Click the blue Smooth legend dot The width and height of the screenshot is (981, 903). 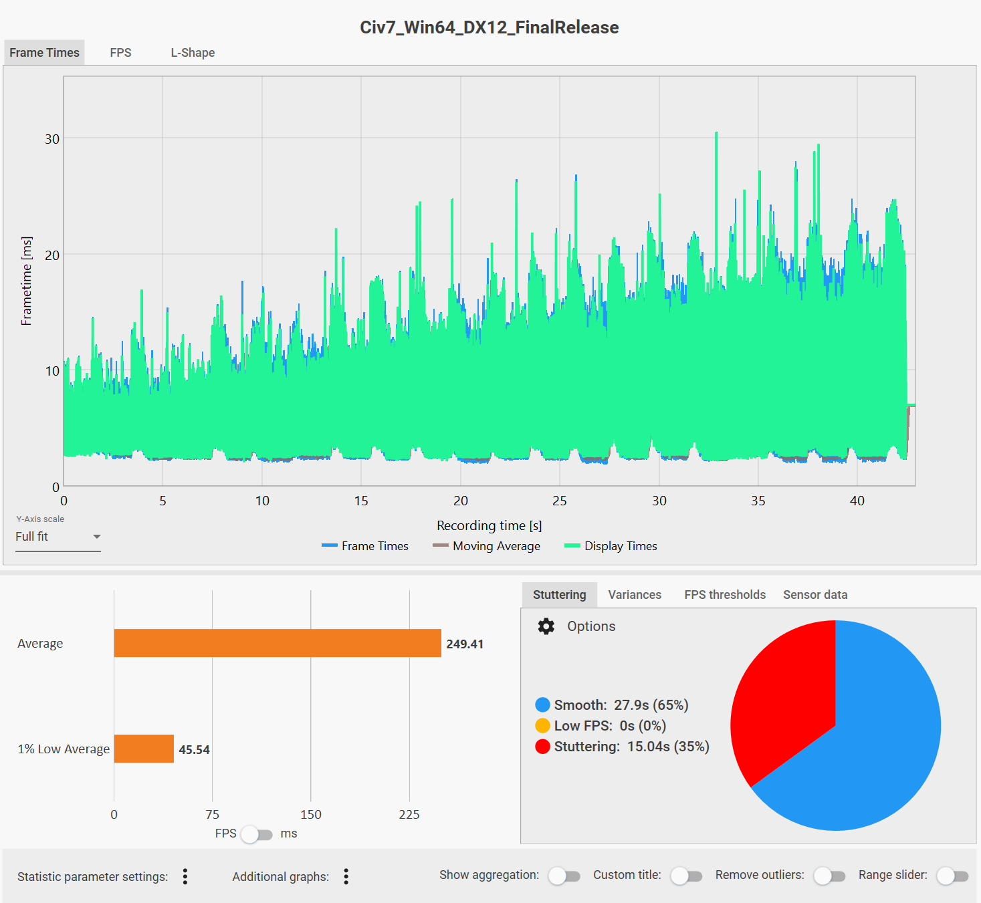(542, 704)
